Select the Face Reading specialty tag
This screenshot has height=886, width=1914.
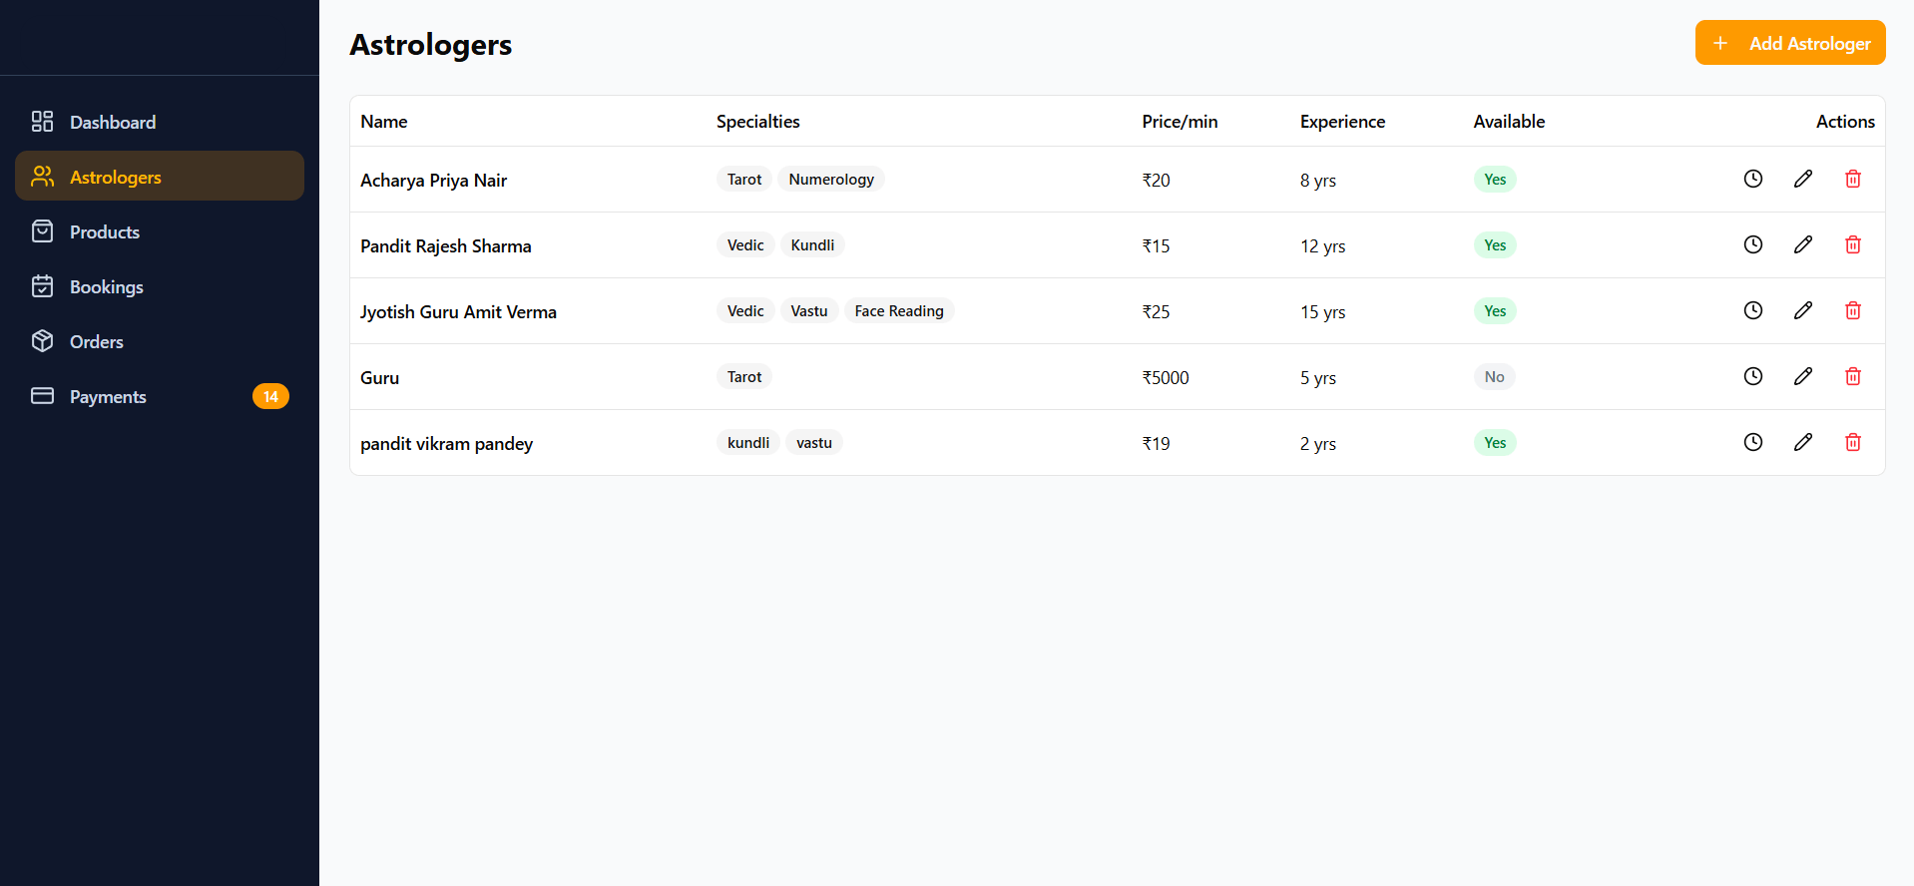[x=898, y=310]
